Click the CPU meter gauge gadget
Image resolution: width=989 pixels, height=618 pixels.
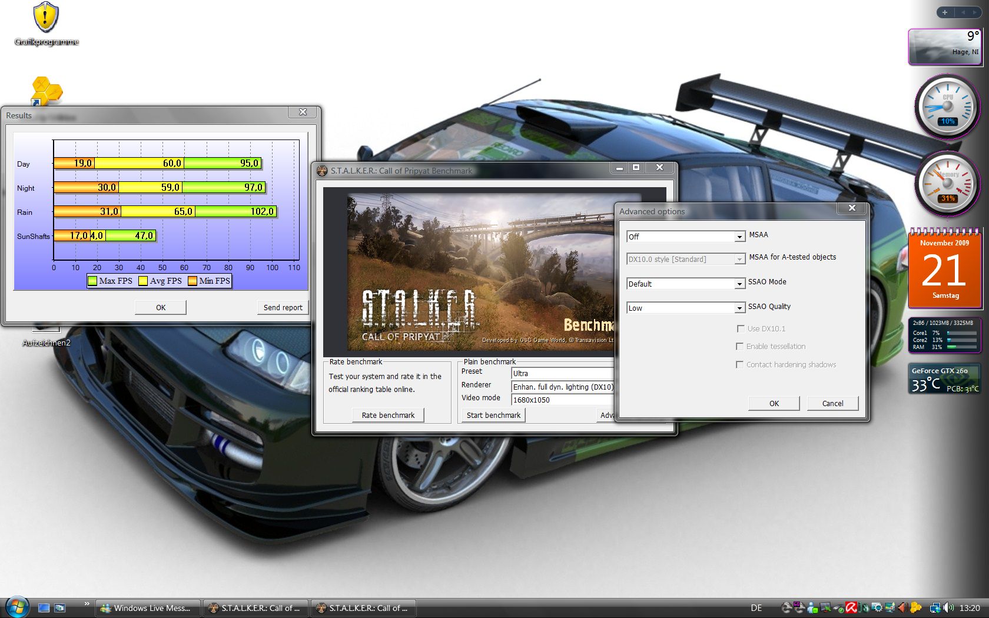coord(947,107)
